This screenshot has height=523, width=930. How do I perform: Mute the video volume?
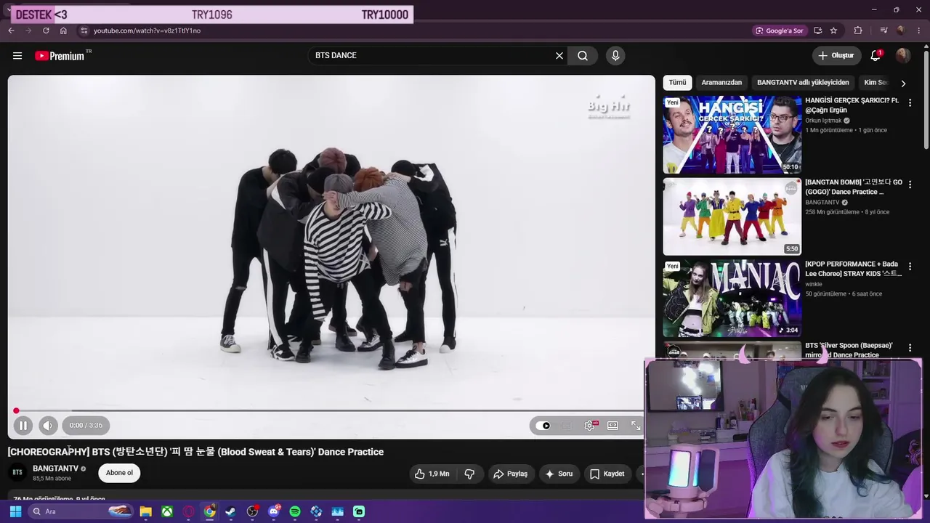48,426
